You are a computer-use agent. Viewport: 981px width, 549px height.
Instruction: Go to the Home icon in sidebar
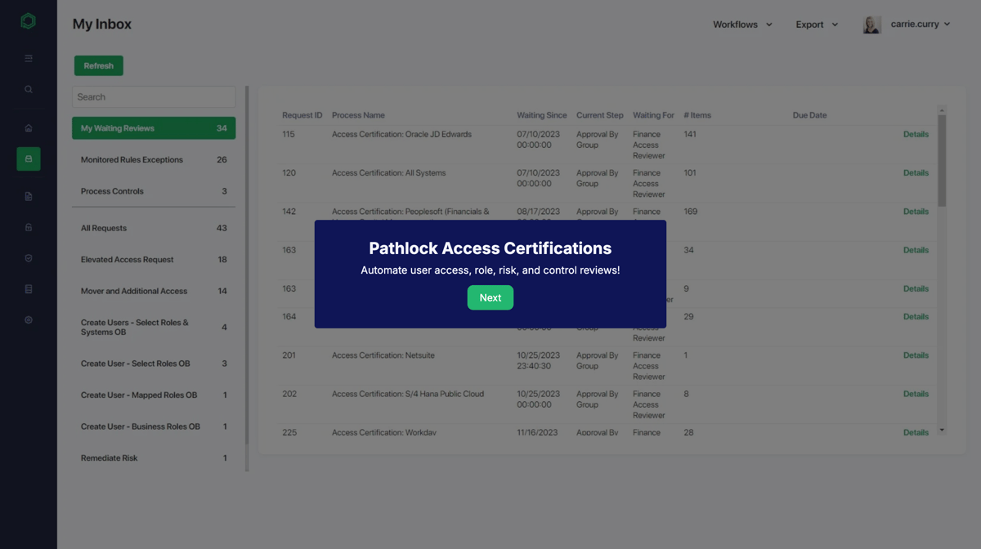pos(29,128)
